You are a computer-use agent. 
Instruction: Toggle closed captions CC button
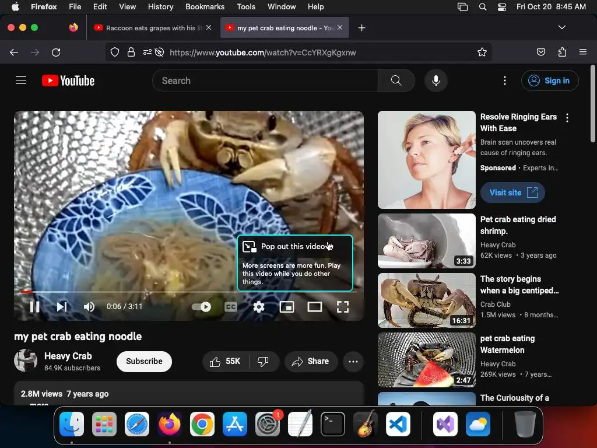(x=231, y=307)
